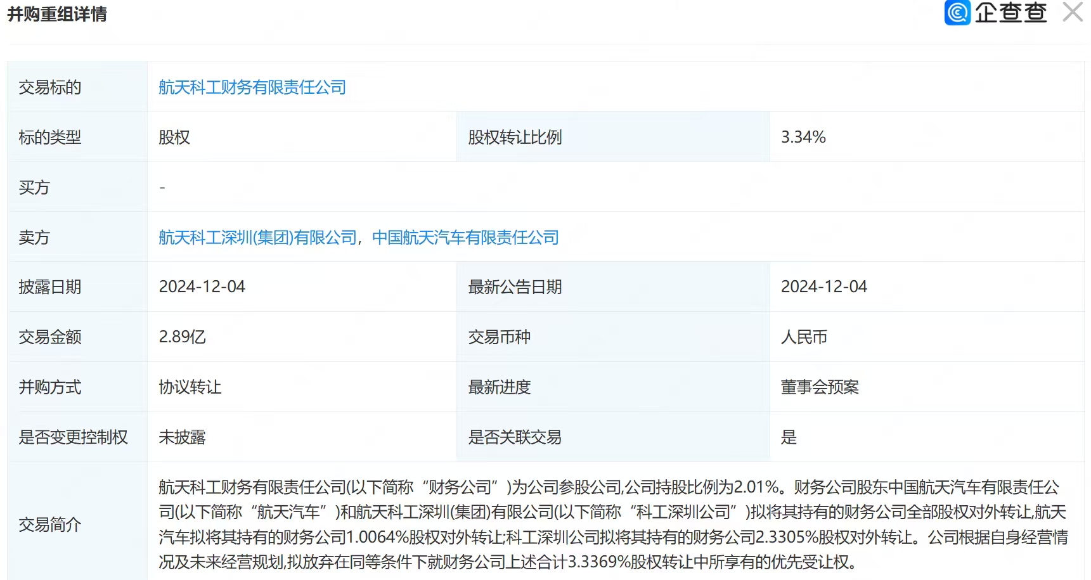
Task: Click the 买方 row label
Action: point(34,188)
